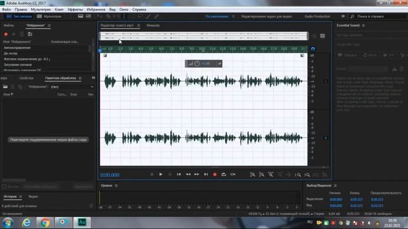The width and height of the screenshot is (408, 229).
Task: Toggle left channel enable button
Action: point(325,81)
